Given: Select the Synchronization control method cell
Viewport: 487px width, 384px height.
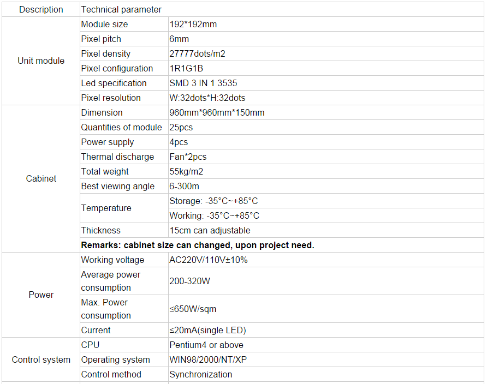Looking at the screenshot, I should pyautogui.click(x=326, y=374).
